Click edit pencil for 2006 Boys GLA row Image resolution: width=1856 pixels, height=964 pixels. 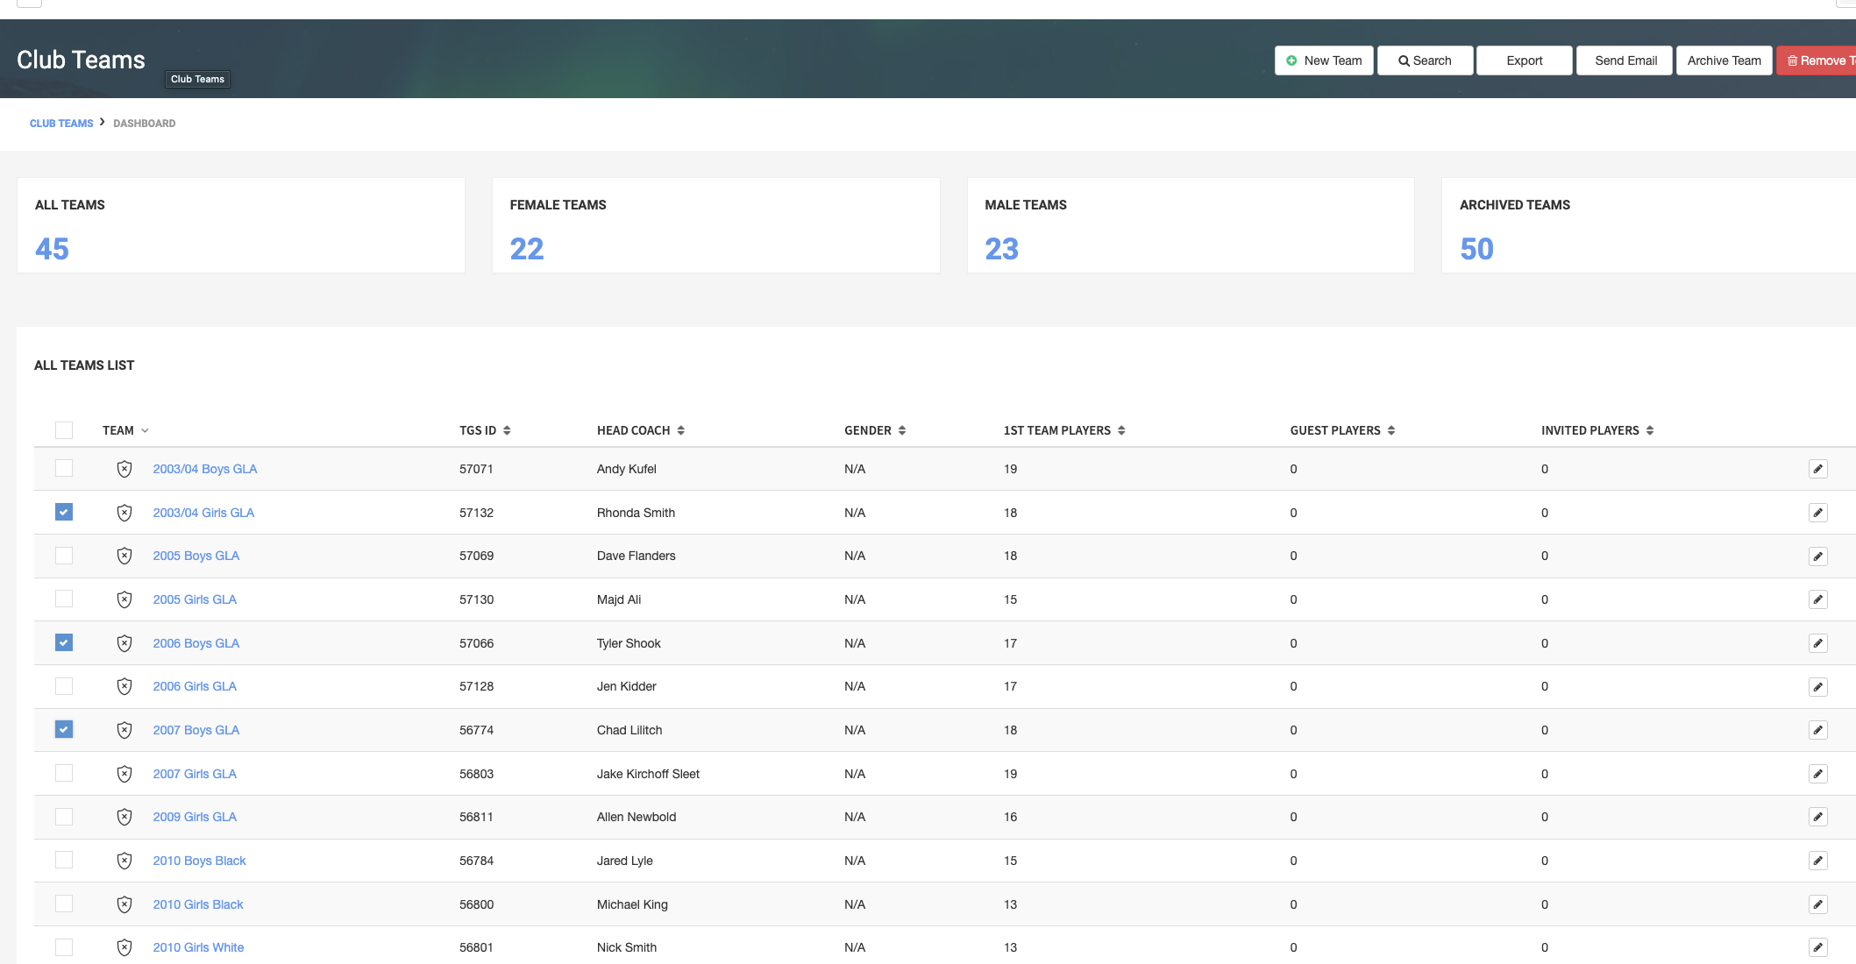(1817, 643)
